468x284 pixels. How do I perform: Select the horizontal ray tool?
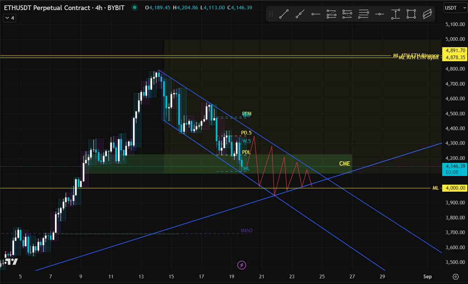click(x=316, y=14)
